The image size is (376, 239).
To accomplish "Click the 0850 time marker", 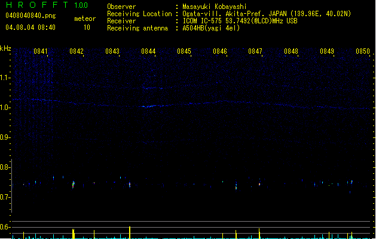I will pos(363,51).
